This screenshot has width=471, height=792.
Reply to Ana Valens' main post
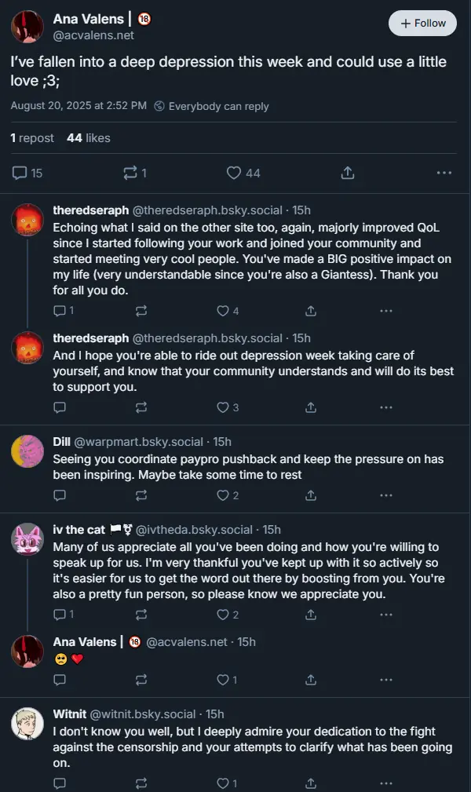(20, 173)
